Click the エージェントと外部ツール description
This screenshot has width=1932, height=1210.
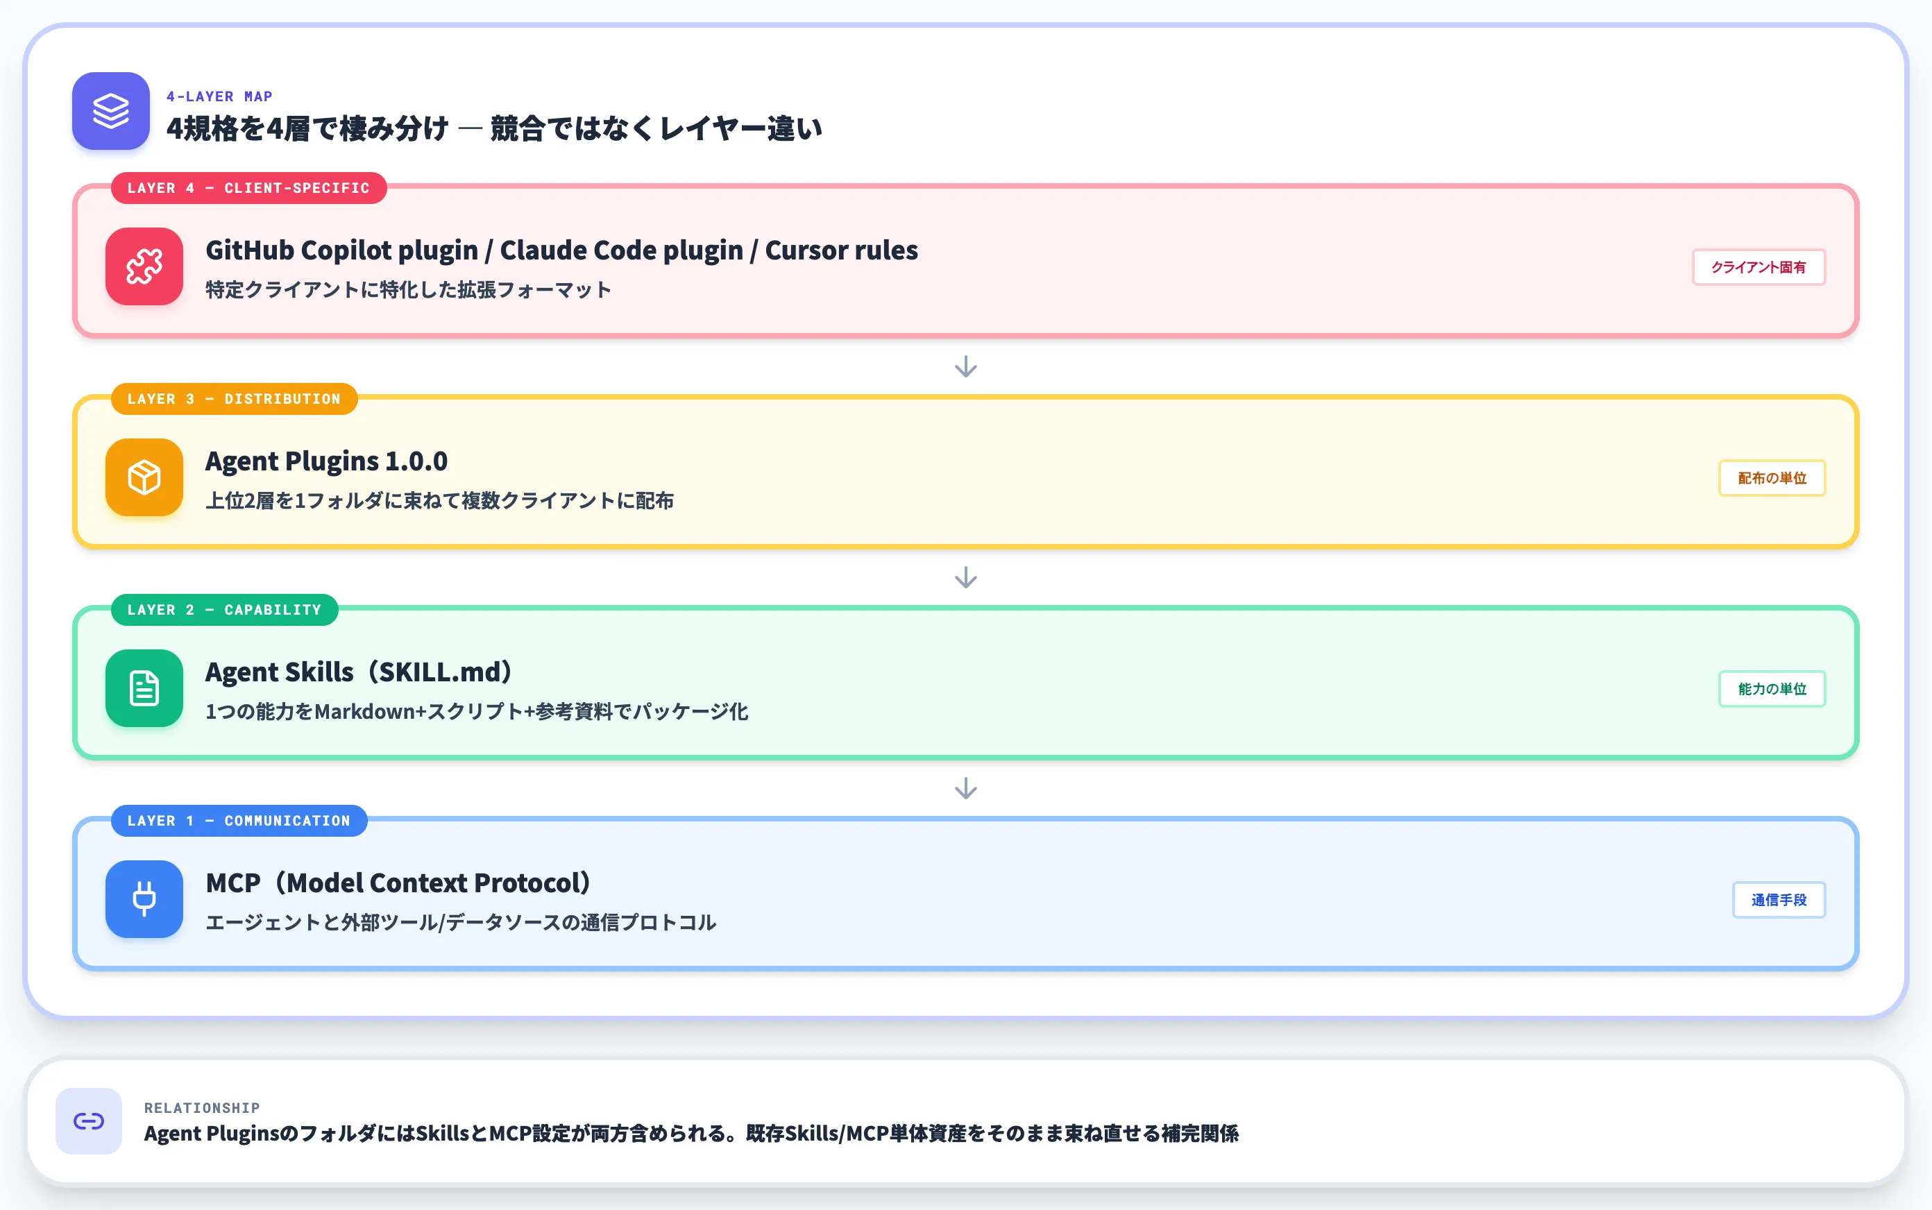pyautogui.click(x=461, y=923)
